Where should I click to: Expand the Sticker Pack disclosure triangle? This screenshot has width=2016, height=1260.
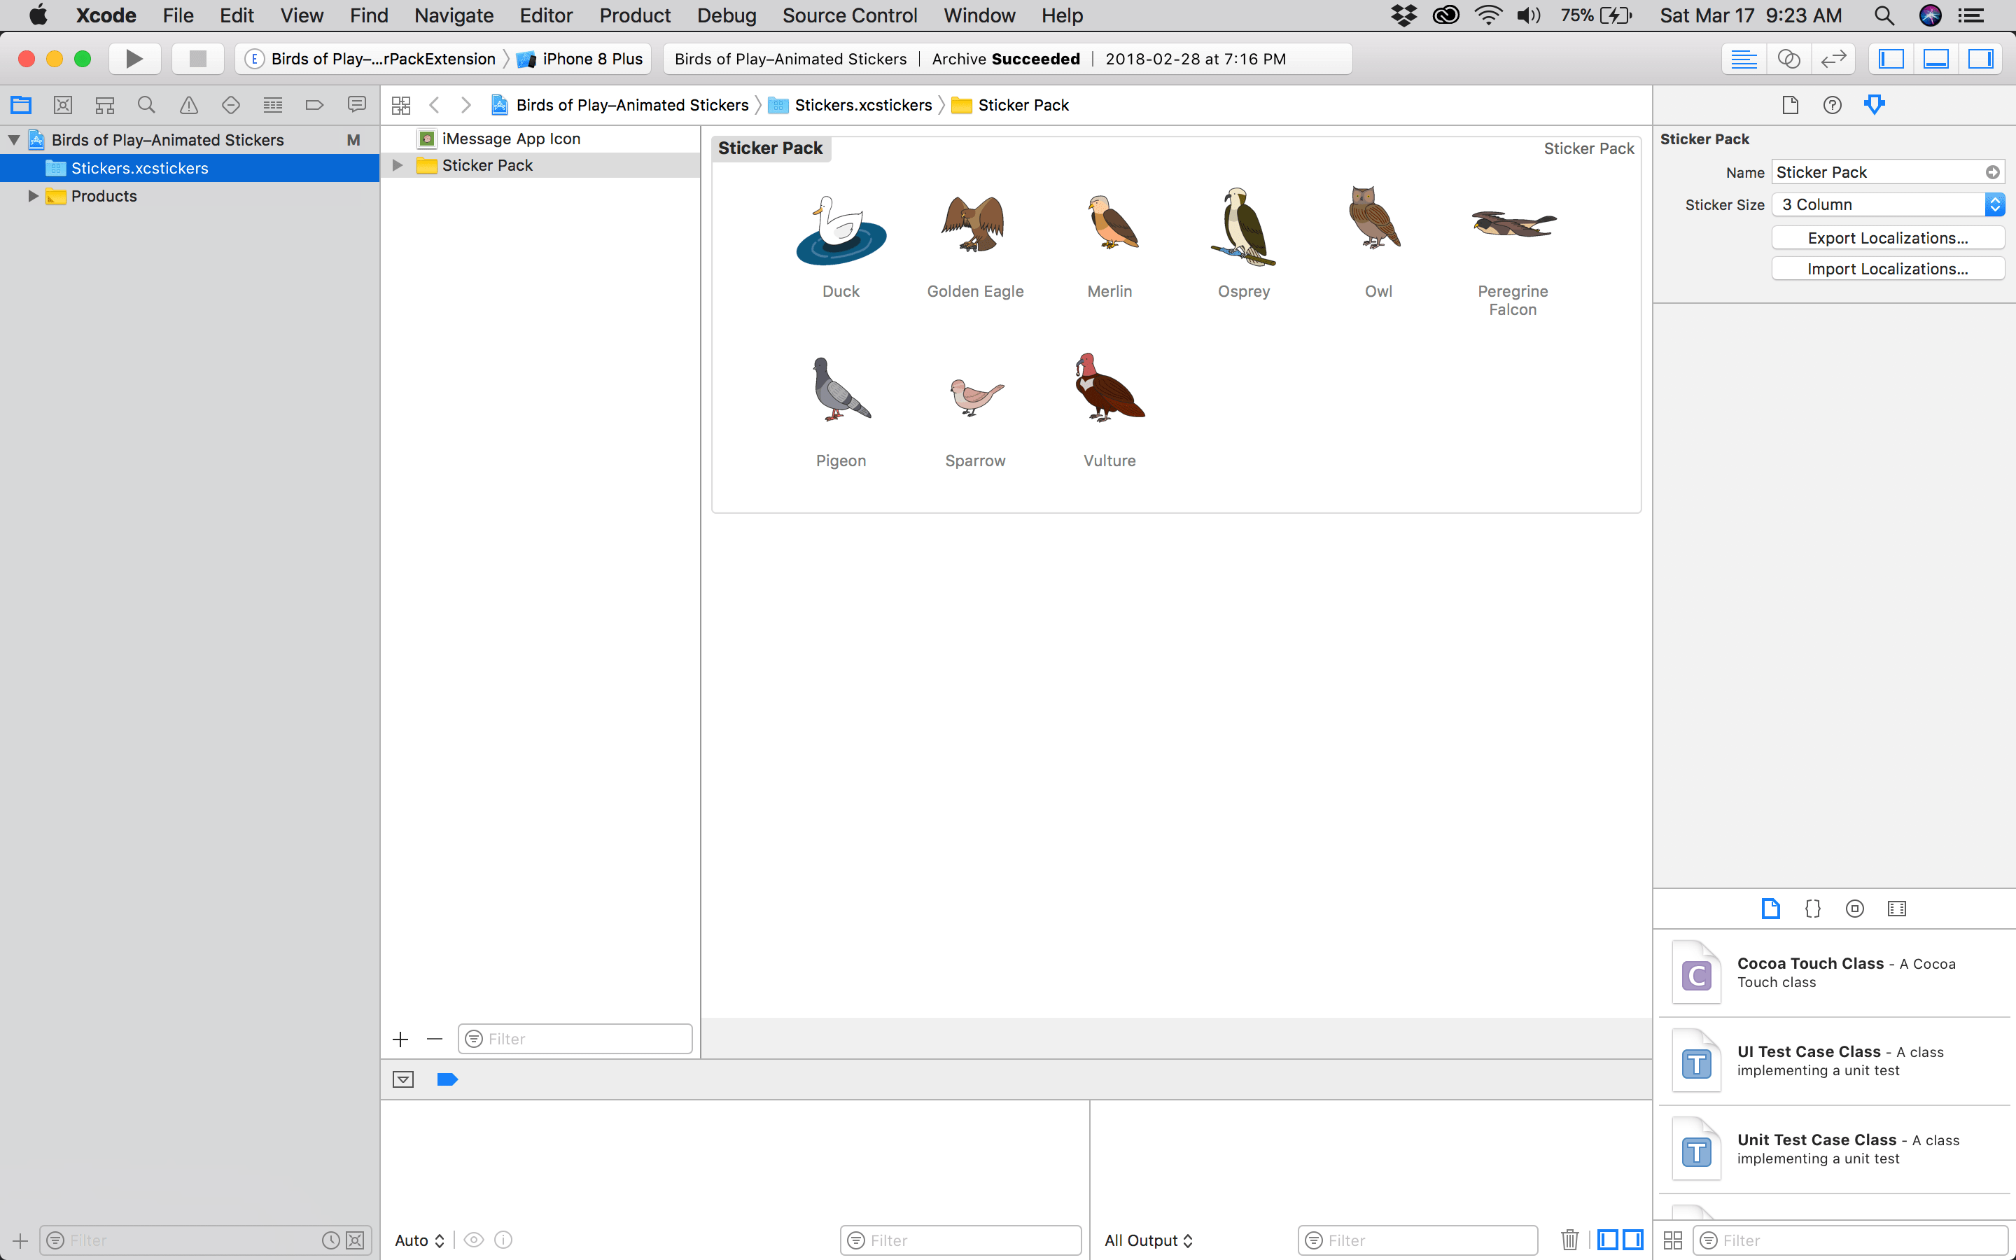(398, 164)
